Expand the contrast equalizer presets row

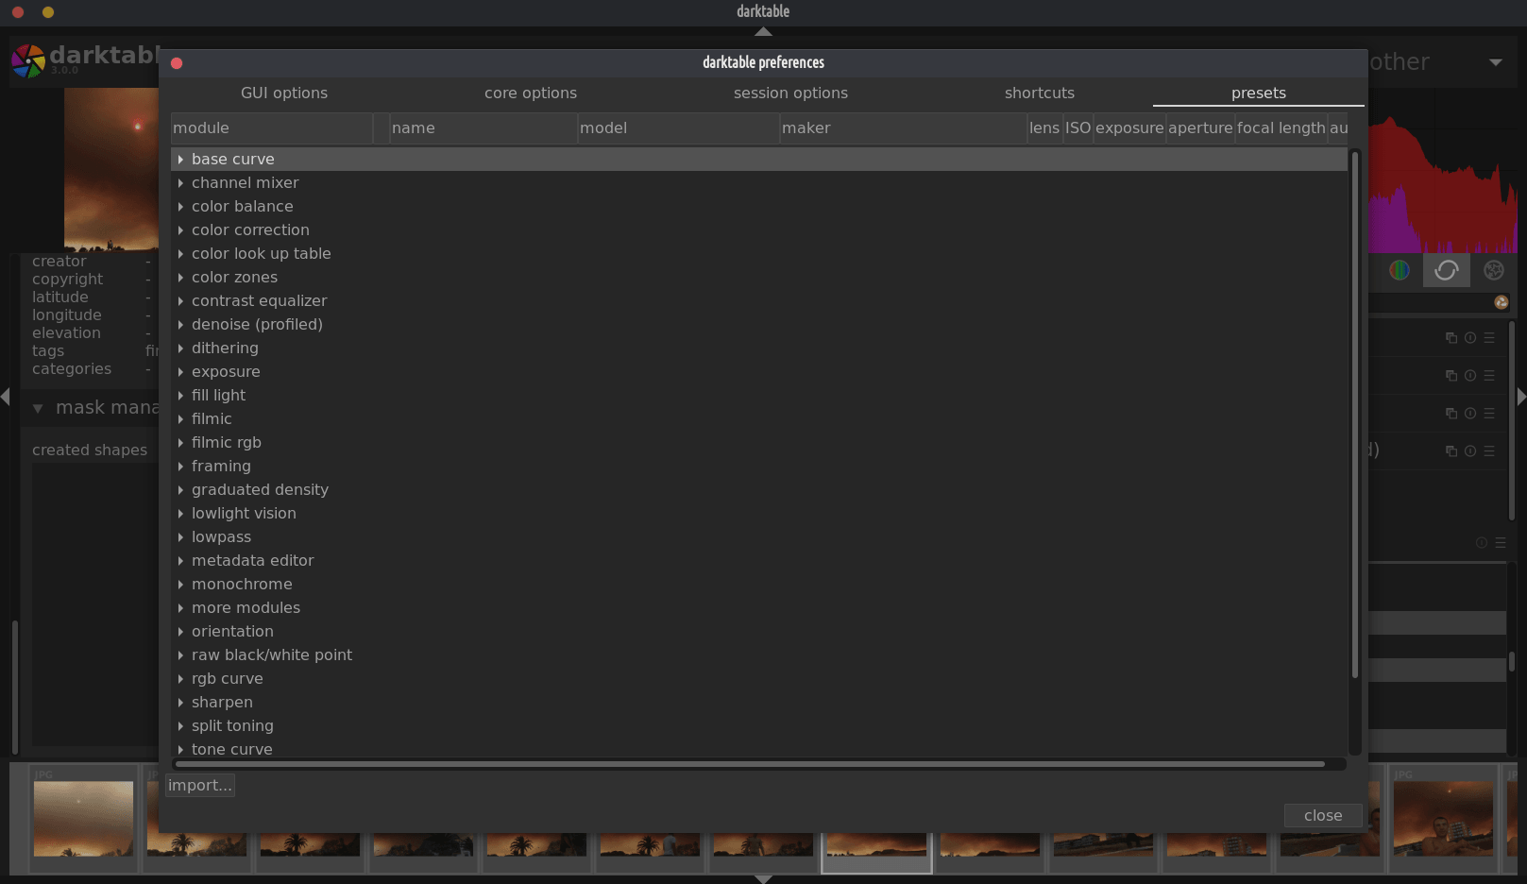pyautogui.click(x=180, y=301)
